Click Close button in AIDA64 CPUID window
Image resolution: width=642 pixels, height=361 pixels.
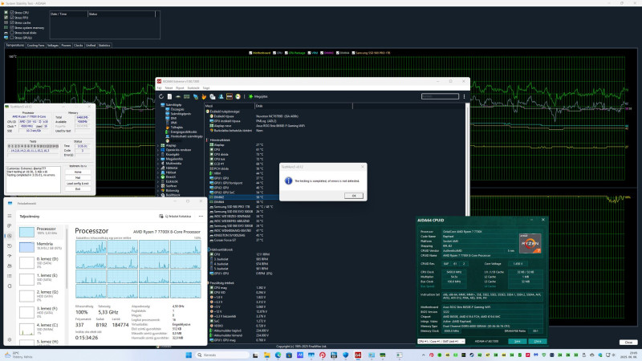tap(538, 341)
